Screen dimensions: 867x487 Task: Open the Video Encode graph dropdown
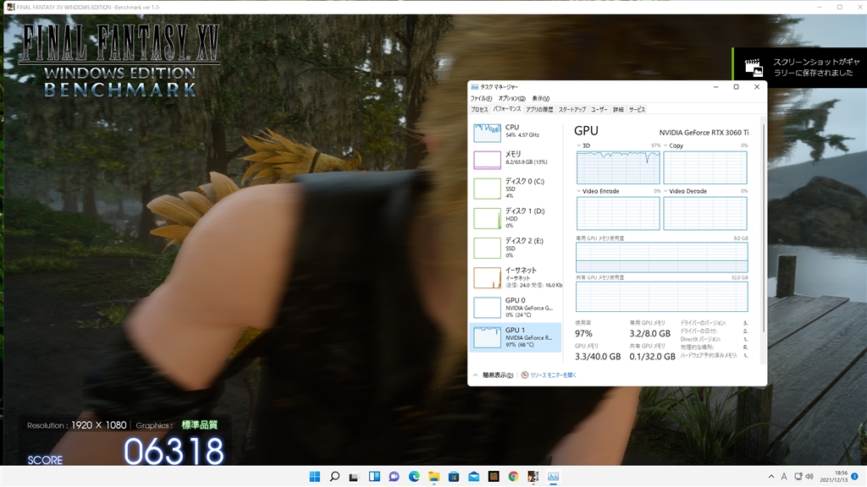579,191
